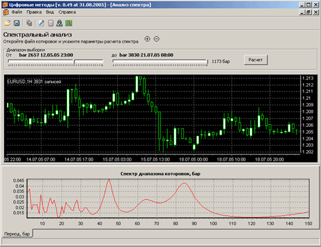Click the Расчет button
This screenshot has width=321, height=247.
(x=256, y=60)
